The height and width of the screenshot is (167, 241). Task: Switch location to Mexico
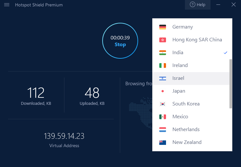191,117
